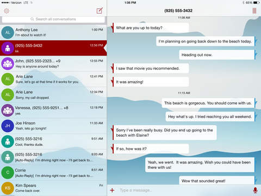Tap the 'It was amazing!' message bubble

[x=151, y=82]
